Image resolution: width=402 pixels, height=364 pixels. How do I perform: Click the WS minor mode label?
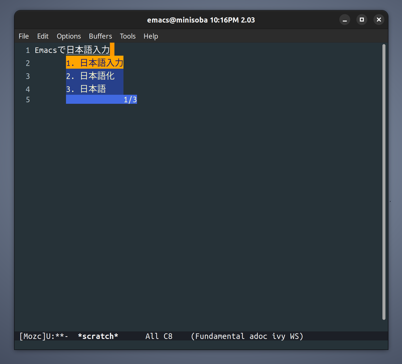click(x=294, y=336)
